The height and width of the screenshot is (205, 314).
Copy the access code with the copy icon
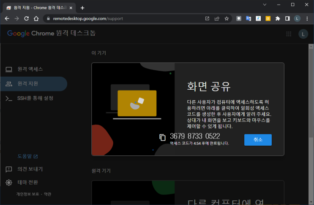coord(162,137)
